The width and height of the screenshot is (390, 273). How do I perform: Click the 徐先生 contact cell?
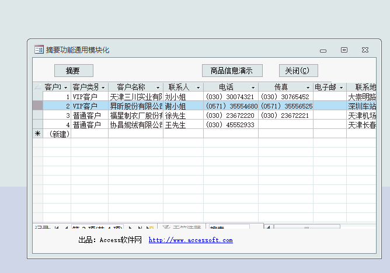(x=183, y=116)
